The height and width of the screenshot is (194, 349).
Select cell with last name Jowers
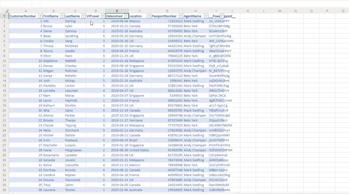point(75,160)
